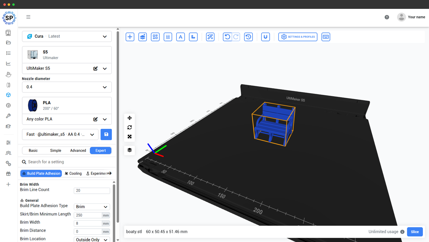Image resolution: width=429 pixels, height=242 pixels.
Task: Select the Cooling category tab
Action: (x=73, y=174)
